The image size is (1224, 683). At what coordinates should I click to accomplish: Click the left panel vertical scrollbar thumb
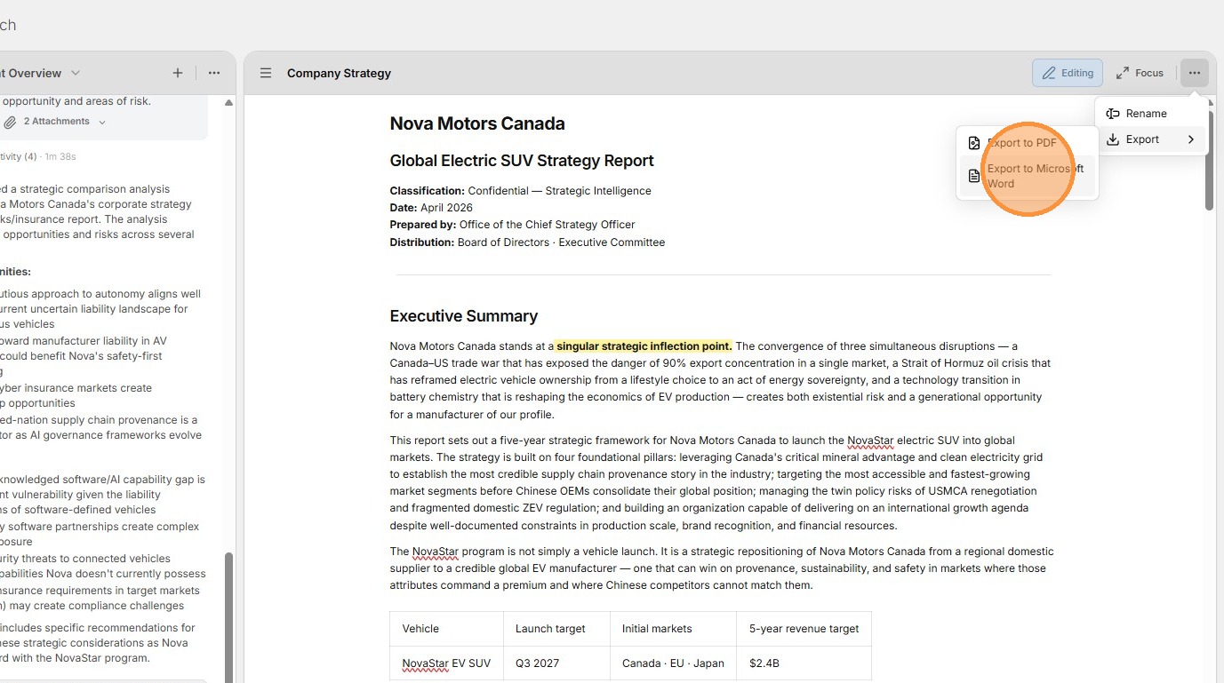tap(228, 616)
